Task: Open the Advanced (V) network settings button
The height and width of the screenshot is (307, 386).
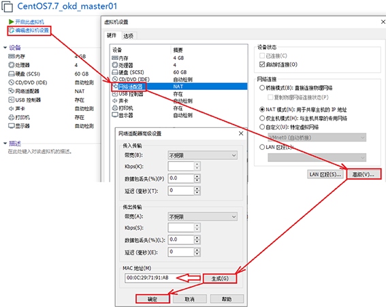Action: (364, 174)
